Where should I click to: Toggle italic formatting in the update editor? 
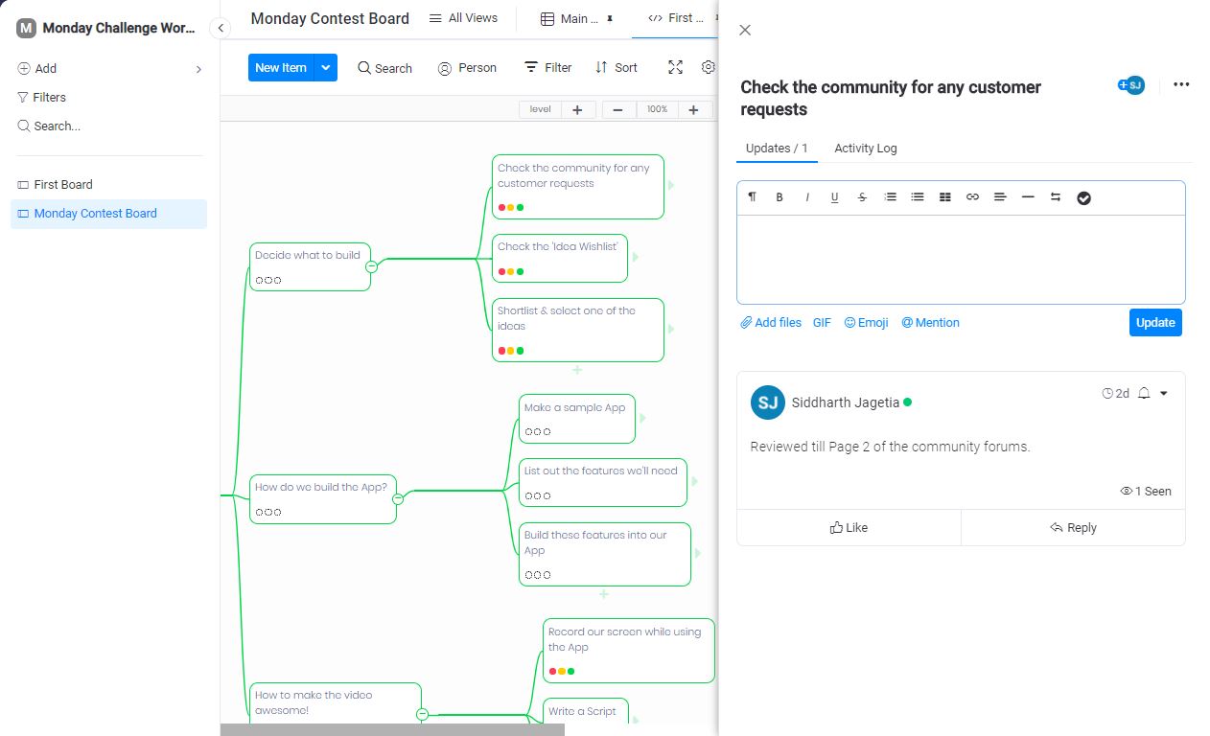tap(807, 196)
